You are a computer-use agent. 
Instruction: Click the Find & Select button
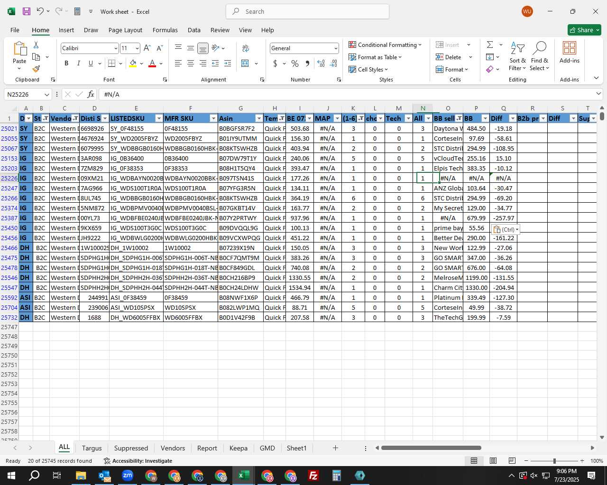pos(539,56)
